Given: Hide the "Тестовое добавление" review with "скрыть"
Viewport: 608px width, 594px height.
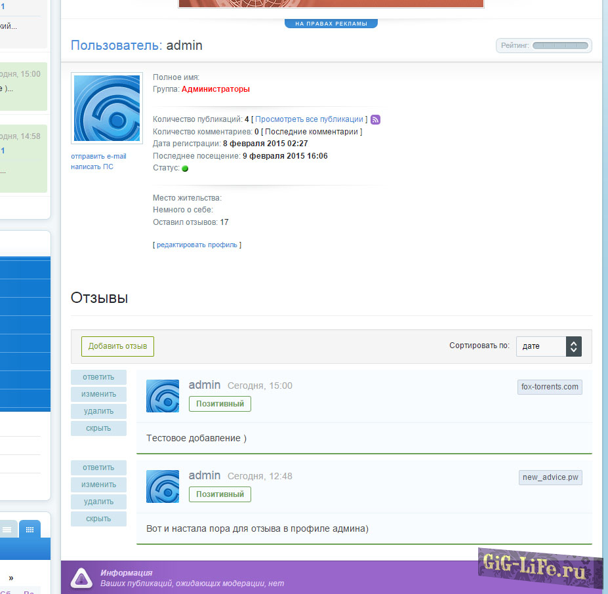Looking at the screenshot, I should tap(98, 428).
